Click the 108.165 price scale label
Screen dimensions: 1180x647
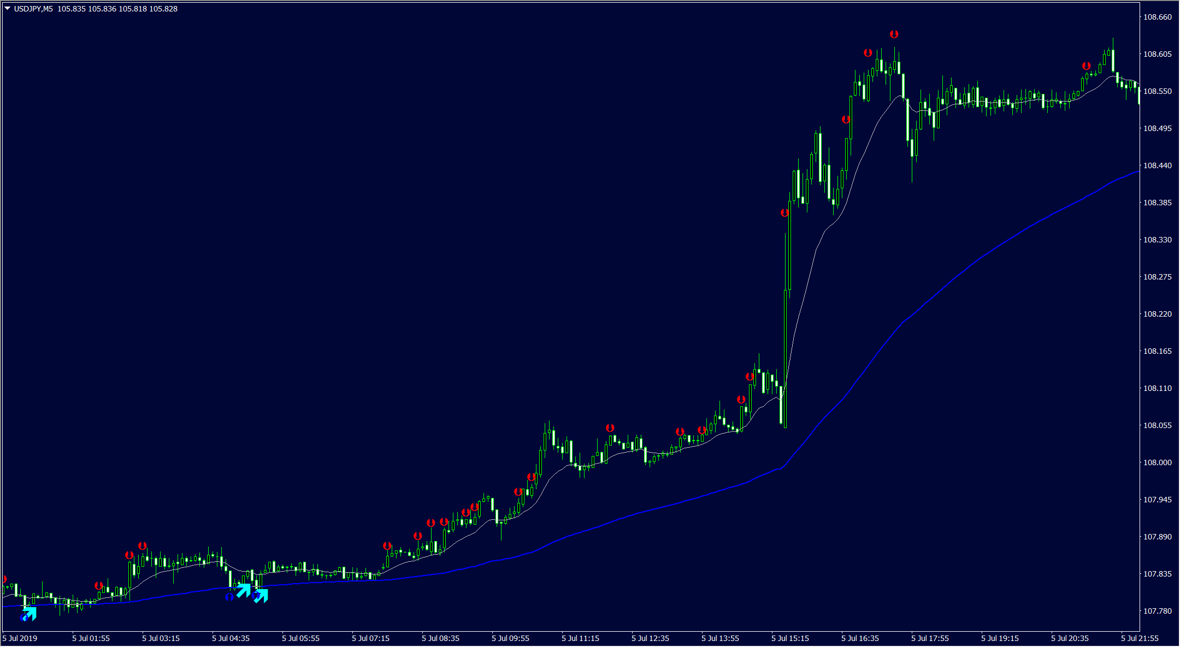click(1158, 351)
